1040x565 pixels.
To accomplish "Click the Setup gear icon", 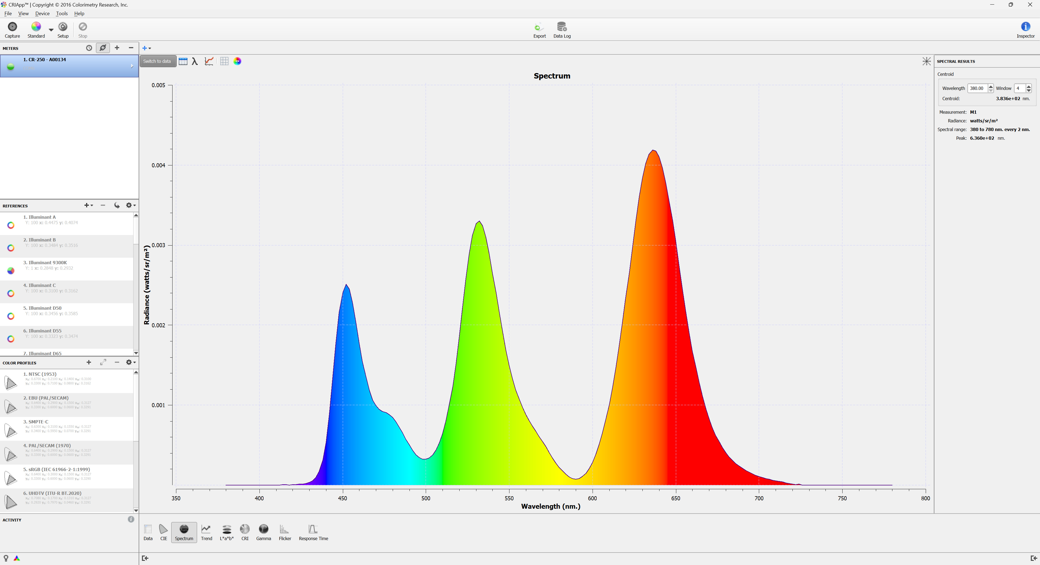I will pyautogui.click(x=63, y=27).
